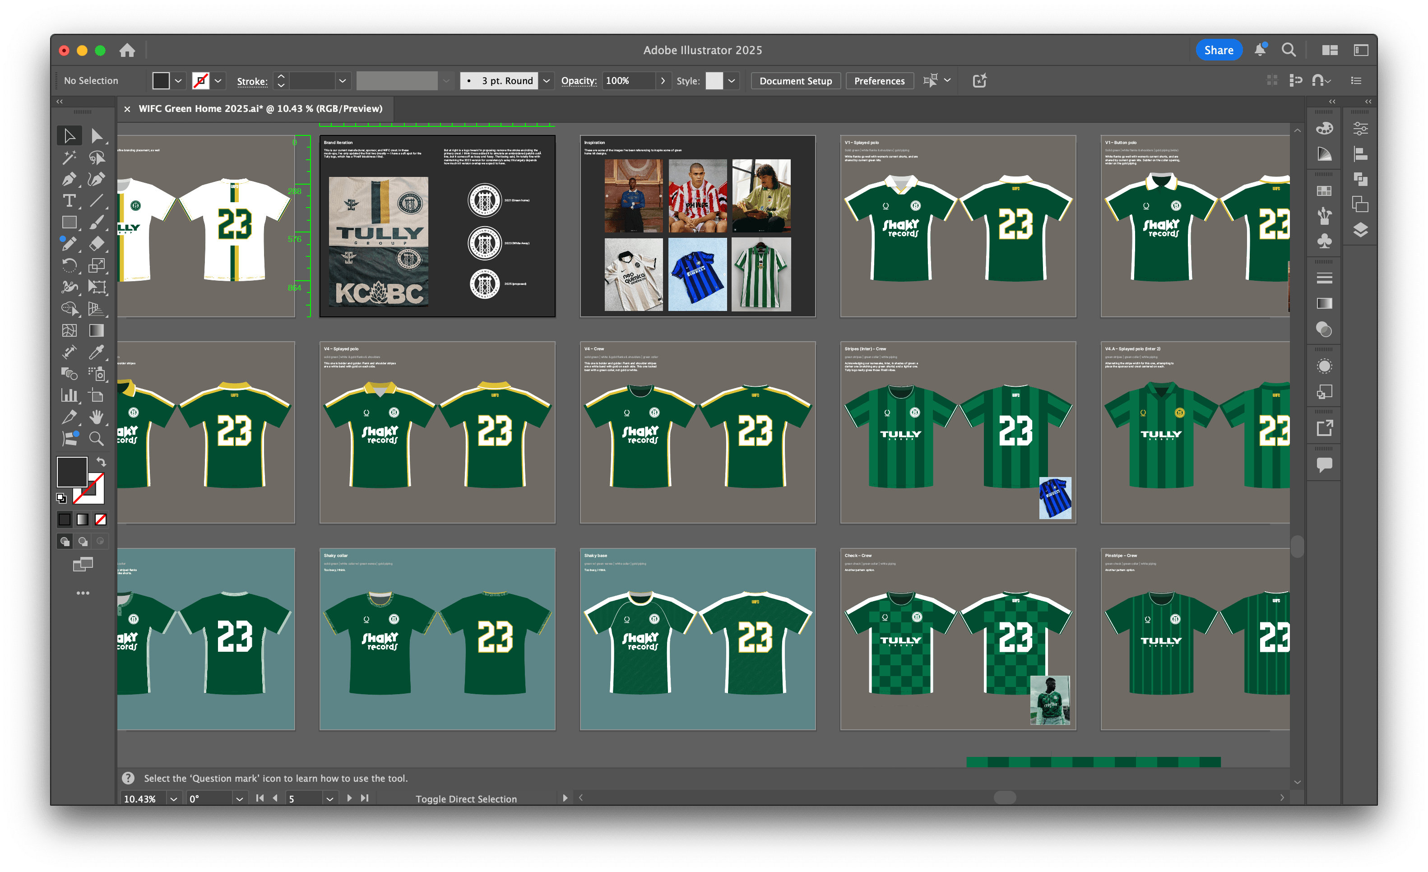Screen dimensions: 1428x872
Task: Open the Stroke panel link
Action: [252, 81]
